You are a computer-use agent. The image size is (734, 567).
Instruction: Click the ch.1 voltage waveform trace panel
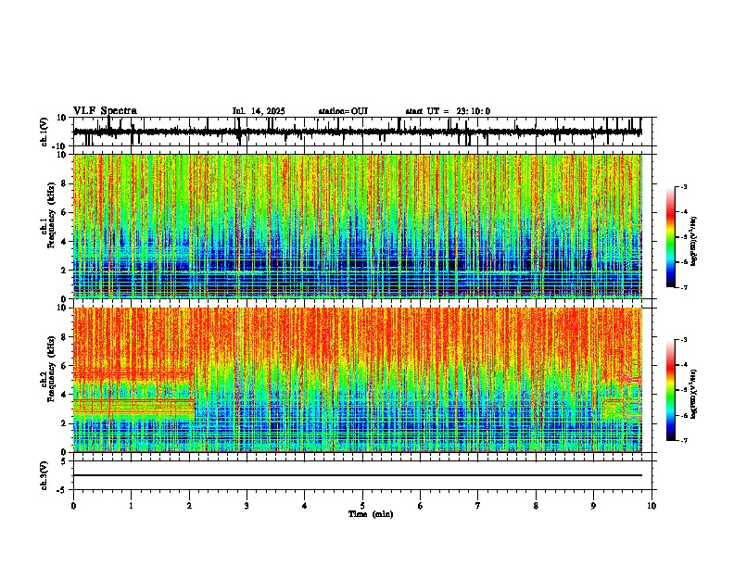point(362,132)
